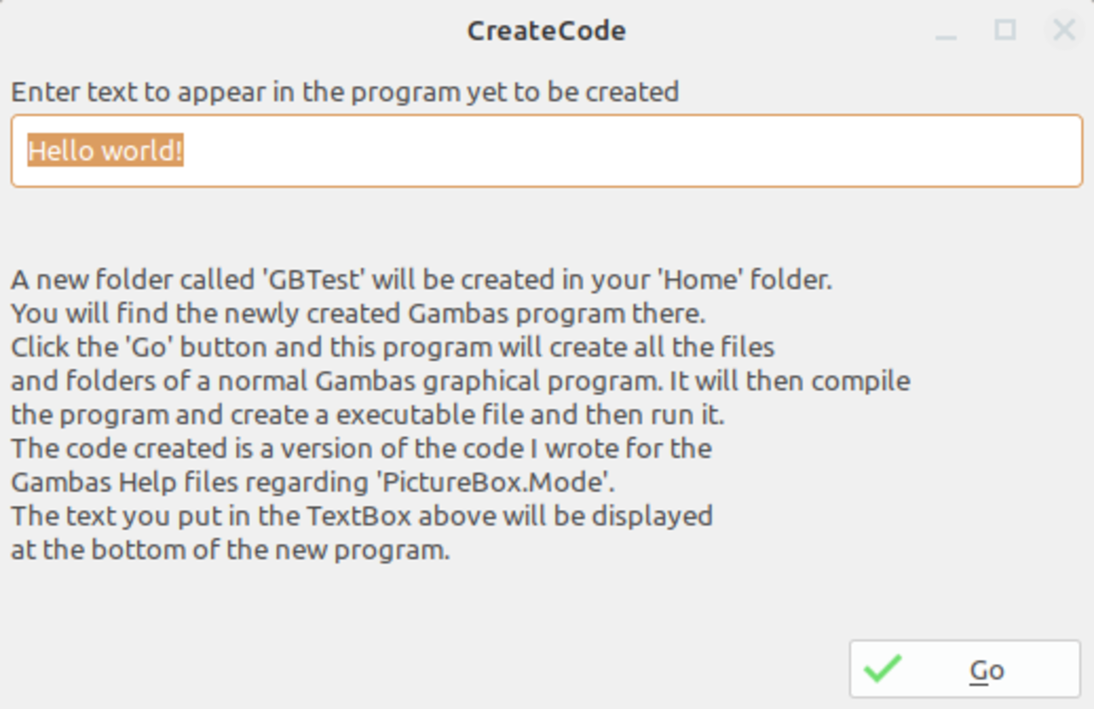The height and width of the screenshot is (709, 1094).
Task: Minimize the CreateCode window
Action: 946,32
